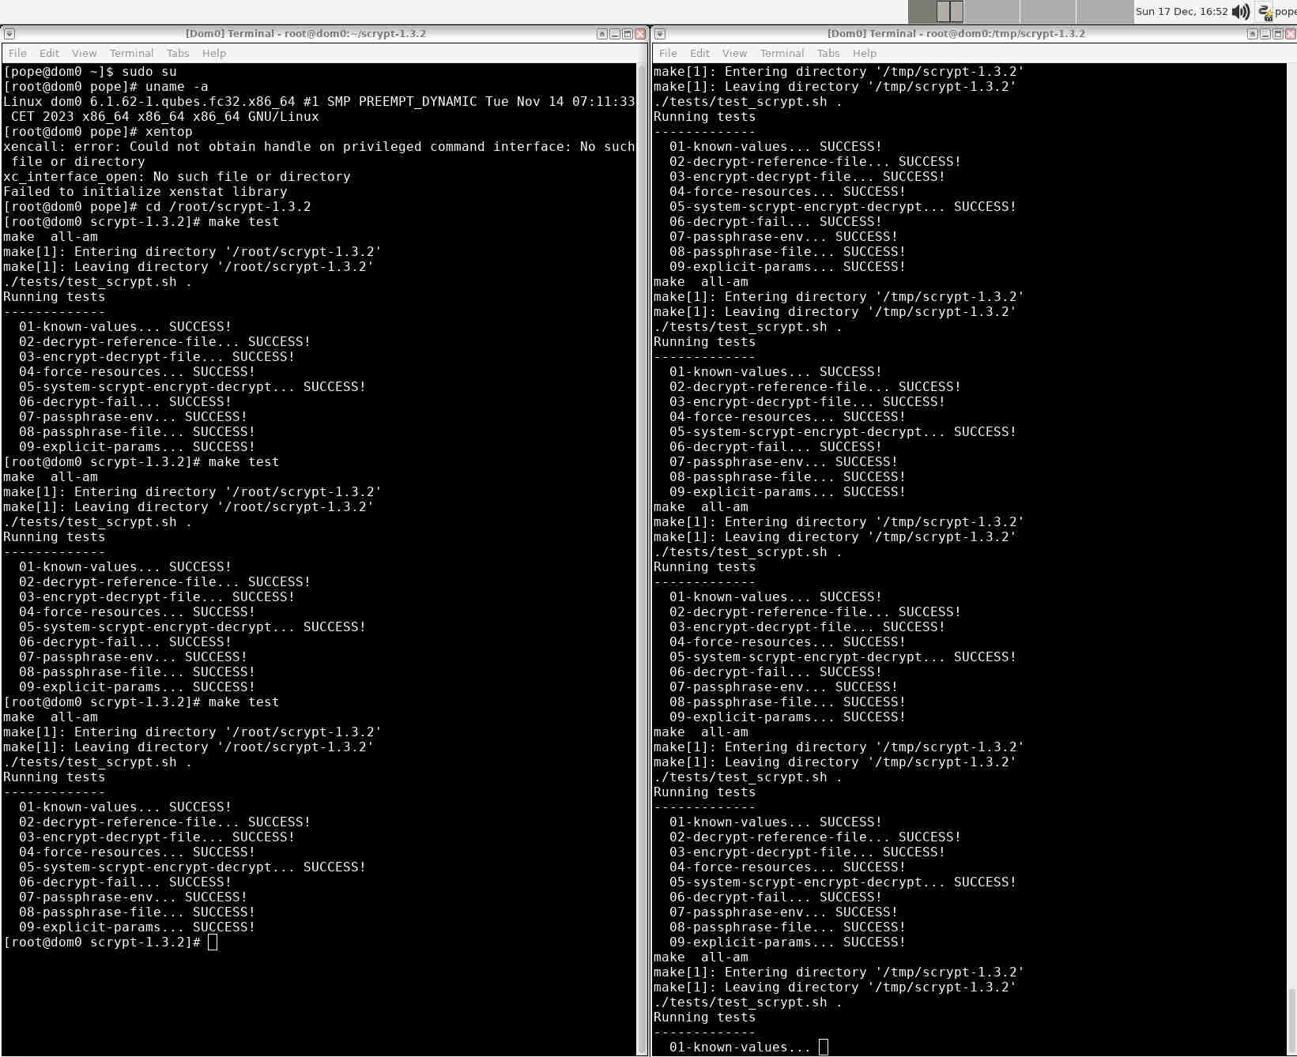Expand the Tabs menu in left terminal
Viewport: 1297px width, 1057px height.
(178, 53)
